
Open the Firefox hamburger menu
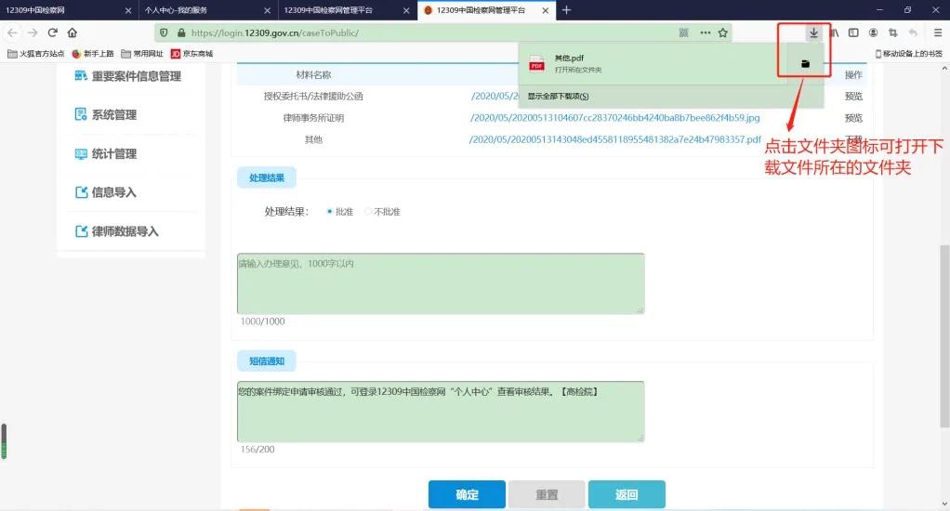(937, 33)
